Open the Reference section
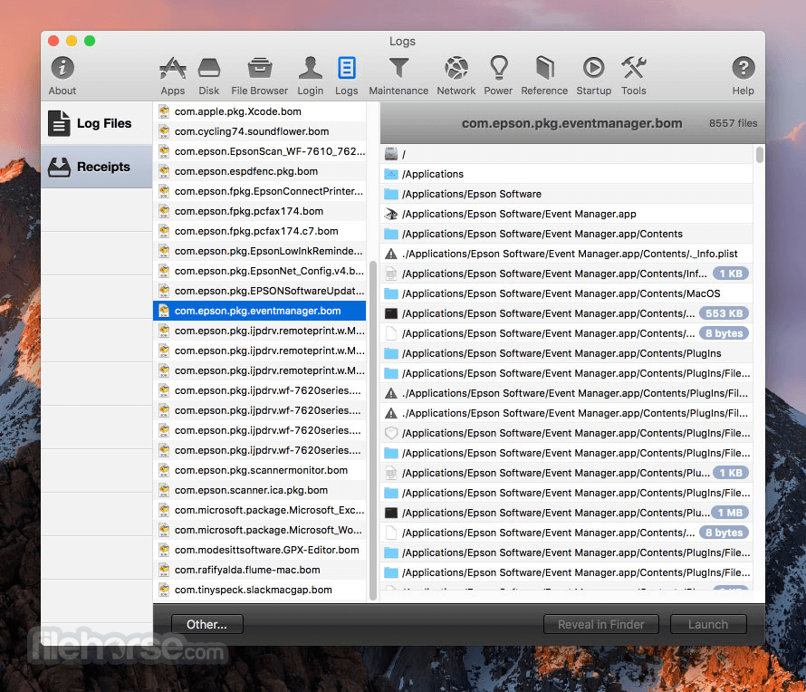This screenshot has height=692, width=806. click(x=544, y=75)
